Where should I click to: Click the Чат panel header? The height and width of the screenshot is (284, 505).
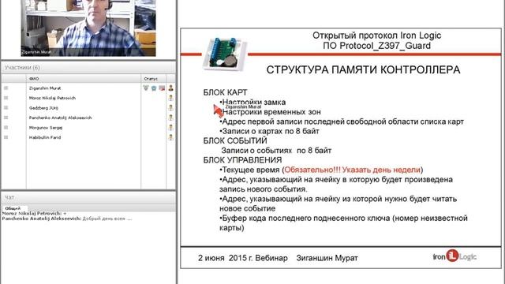click(x=88, y=197)
